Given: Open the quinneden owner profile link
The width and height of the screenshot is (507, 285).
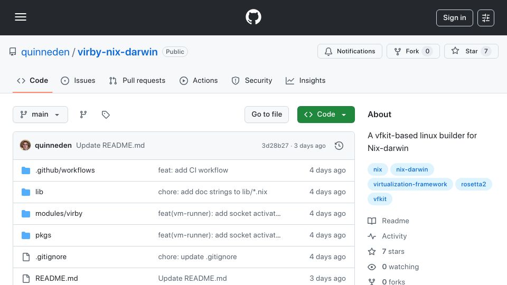Looking at the screenshot, I should 45,52.
